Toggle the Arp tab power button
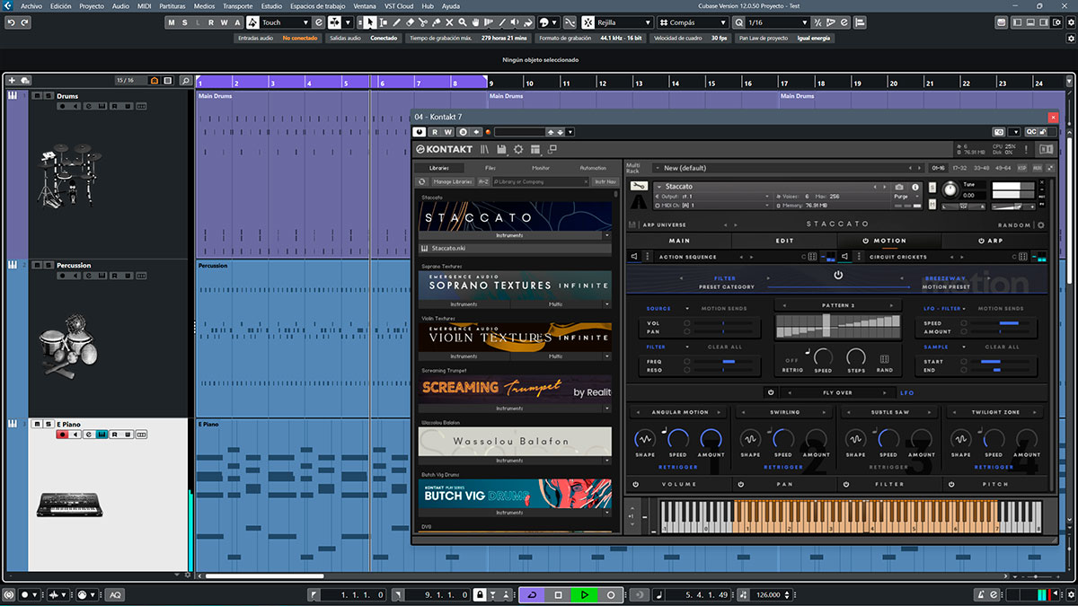1078x606 pixels. (x=981, y=241)
